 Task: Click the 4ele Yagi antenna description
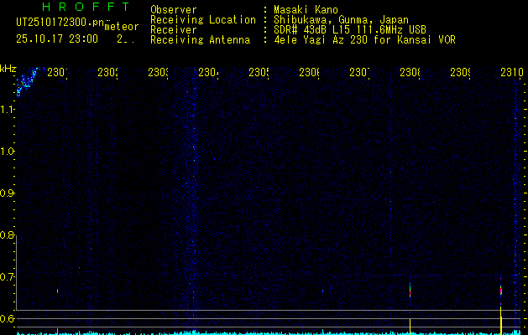pos(364,40)
